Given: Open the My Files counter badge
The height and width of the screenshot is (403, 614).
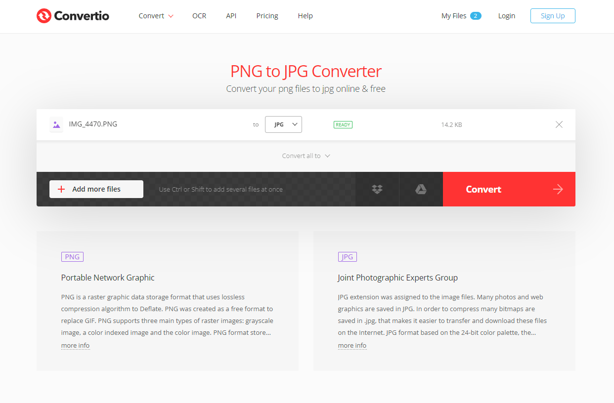Looking at the screenshot, I should point(476,16).
